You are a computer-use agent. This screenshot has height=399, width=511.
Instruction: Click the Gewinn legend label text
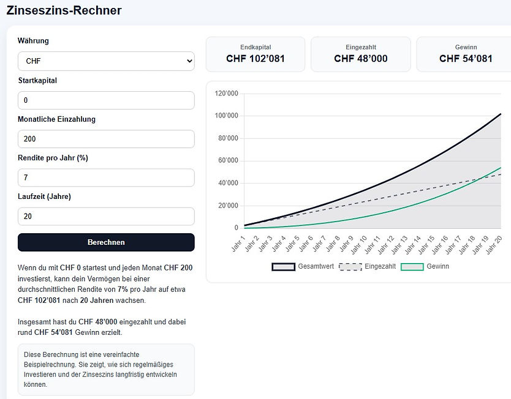tap(437, 266)
